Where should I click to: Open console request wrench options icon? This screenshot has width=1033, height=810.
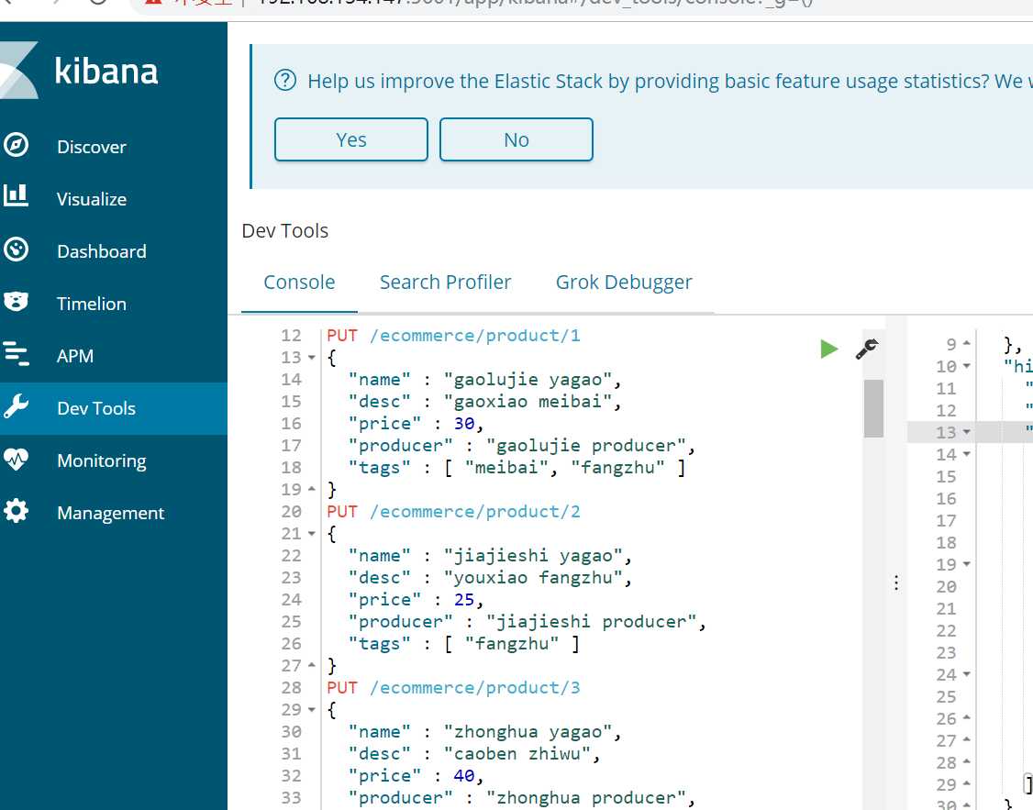867,349
